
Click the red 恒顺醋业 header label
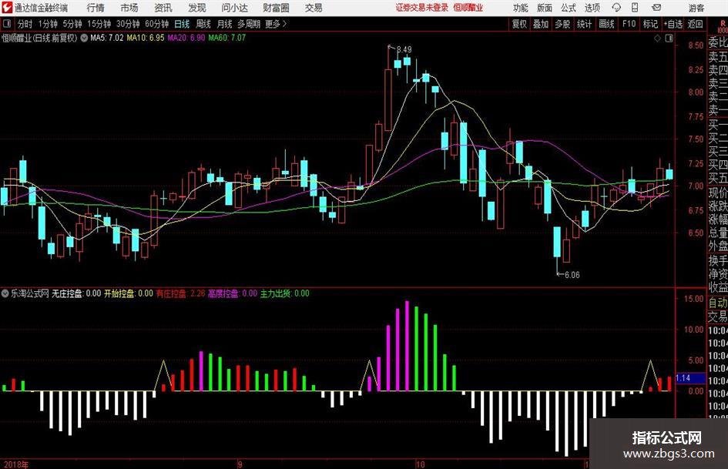coord(468,8)
